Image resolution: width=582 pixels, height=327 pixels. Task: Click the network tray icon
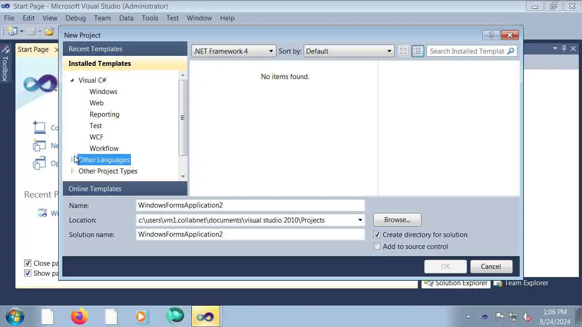coord(513,317)
